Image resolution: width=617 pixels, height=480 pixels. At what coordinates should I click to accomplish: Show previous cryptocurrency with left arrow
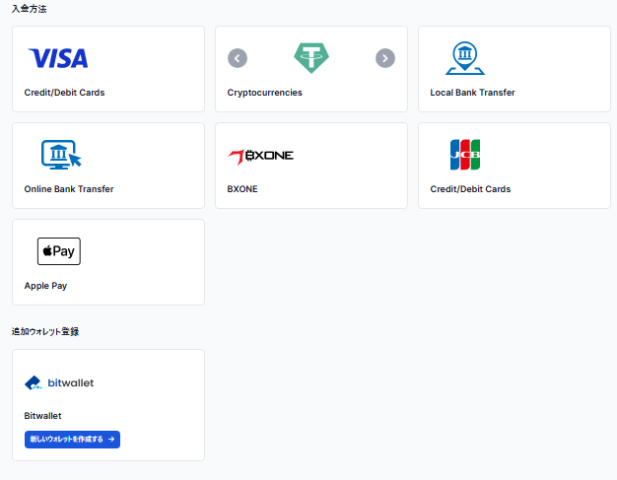tap(238, 58)
